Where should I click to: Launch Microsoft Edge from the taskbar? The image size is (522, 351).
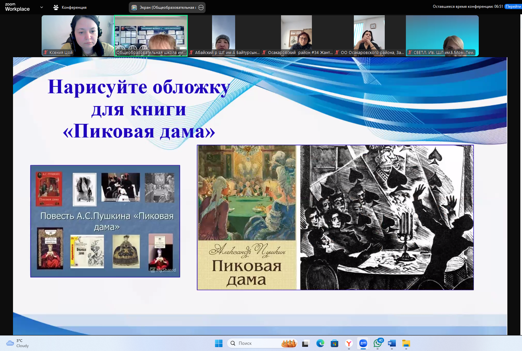click(x=320, y=343)
